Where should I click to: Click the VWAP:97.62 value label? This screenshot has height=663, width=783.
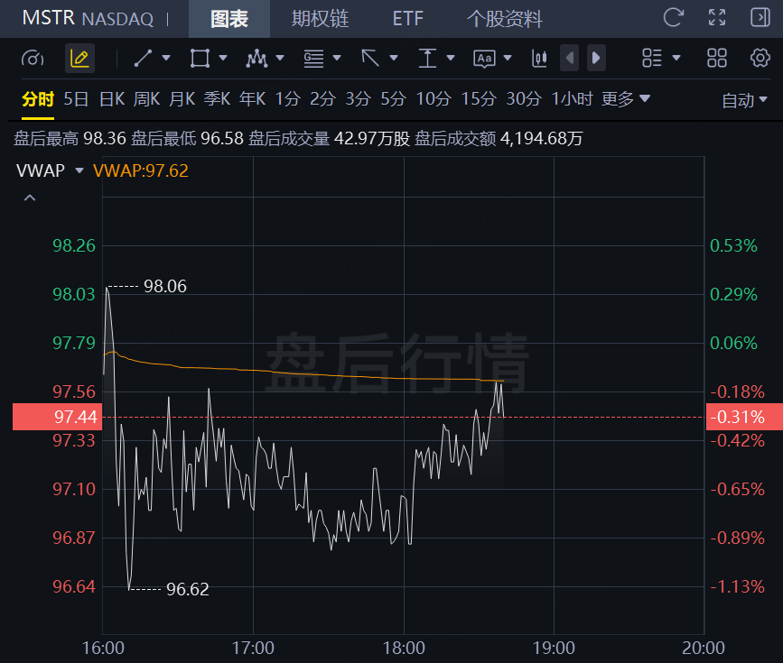tap(141, 170)
